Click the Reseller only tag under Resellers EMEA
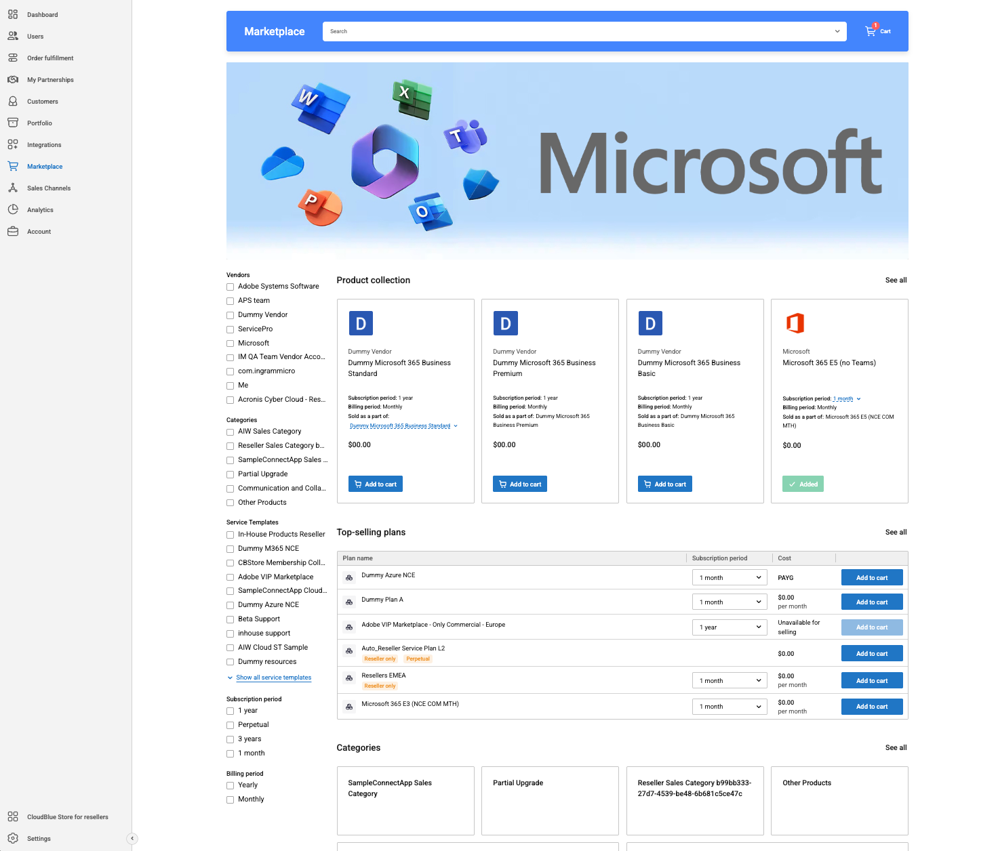This screenshot has width=998, height=851. coord(380,686)
